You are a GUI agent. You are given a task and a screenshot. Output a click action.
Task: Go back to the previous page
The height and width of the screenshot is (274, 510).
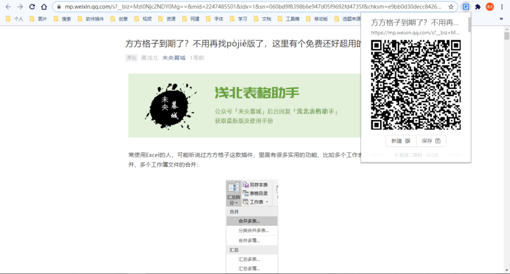click(x=8, y=7)
